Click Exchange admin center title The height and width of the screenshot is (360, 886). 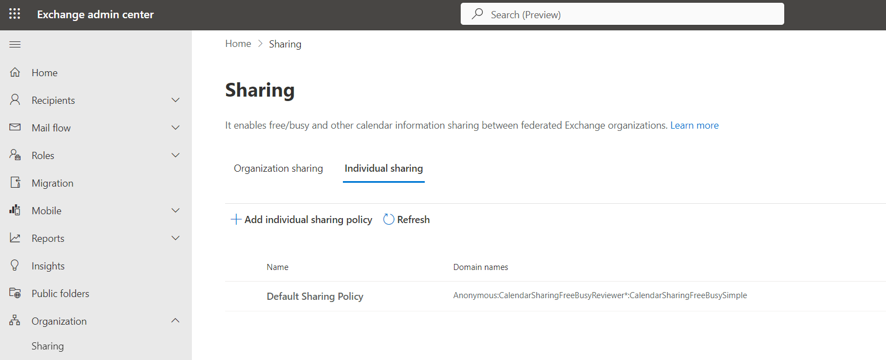point(95,14)
